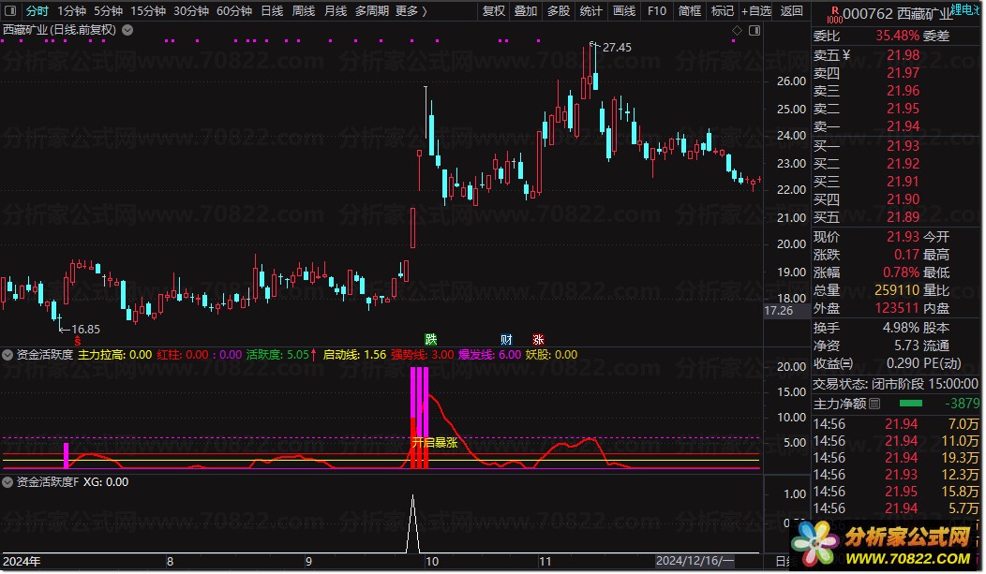Click the 买五 21.89 bid price
Screen dimensions: 986x574
tap(903, 217)
